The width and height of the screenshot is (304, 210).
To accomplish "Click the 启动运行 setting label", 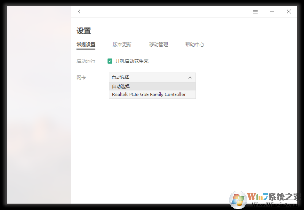I will (x=86, y=61).
